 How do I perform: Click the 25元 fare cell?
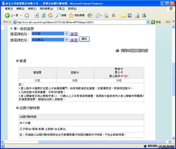[x=37, y=81]
